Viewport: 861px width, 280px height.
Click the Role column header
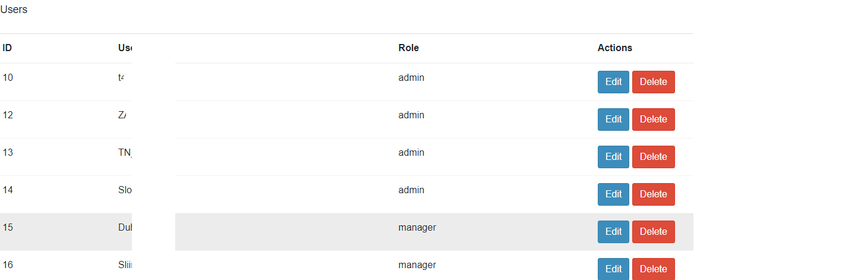point(409,48)
